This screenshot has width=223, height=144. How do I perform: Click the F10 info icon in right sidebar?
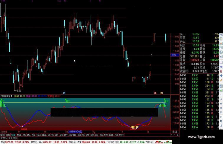(221, 35)
